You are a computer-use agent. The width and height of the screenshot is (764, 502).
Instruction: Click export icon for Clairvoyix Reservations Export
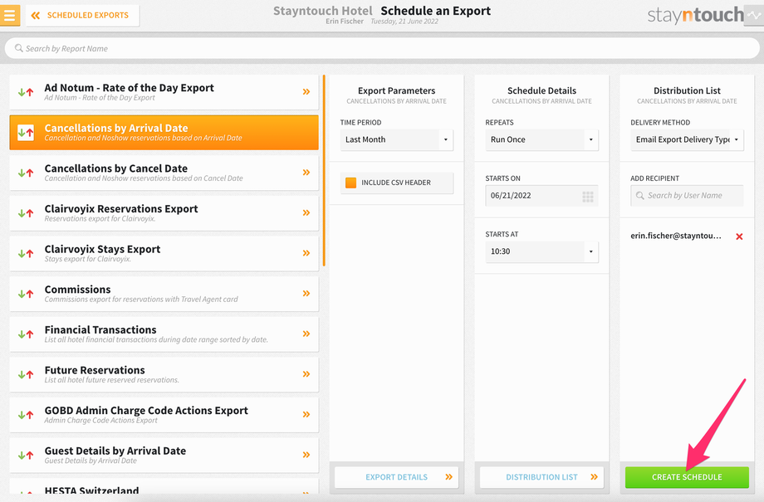(x=26, y=212)
